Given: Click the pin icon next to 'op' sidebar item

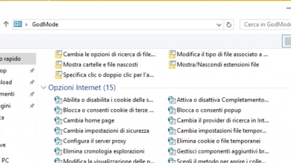Looking at the screenshot, I should pyautogui.click(x=32, y=71).
